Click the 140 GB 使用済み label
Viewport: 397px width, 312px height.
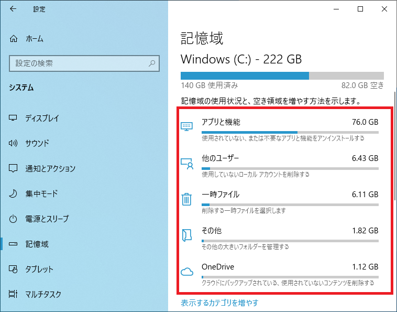[x=209, y=85]
